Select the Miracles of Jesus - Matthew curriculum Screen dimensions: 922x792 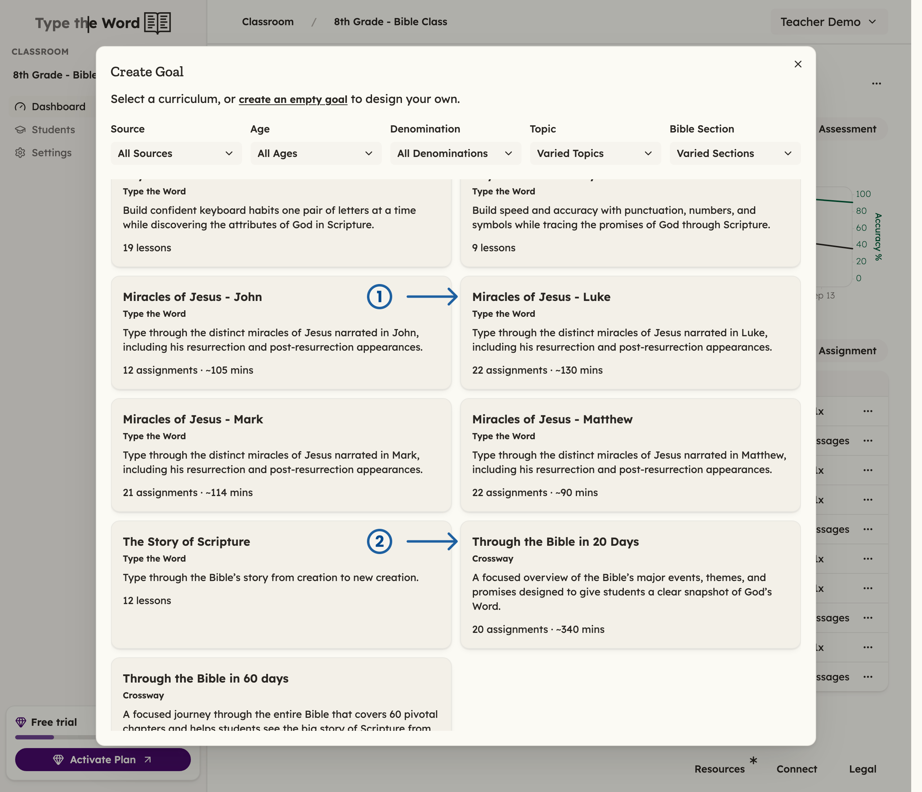630,455
